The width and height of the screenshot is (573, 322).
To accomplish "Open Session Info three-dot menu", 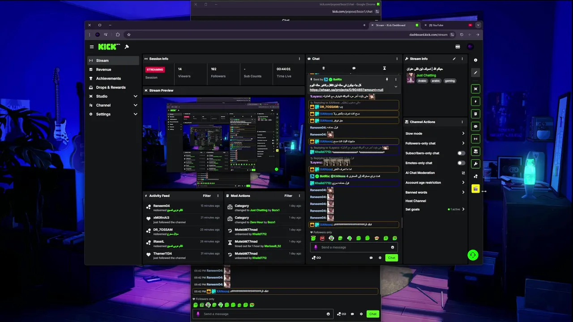I will point(299,59).
